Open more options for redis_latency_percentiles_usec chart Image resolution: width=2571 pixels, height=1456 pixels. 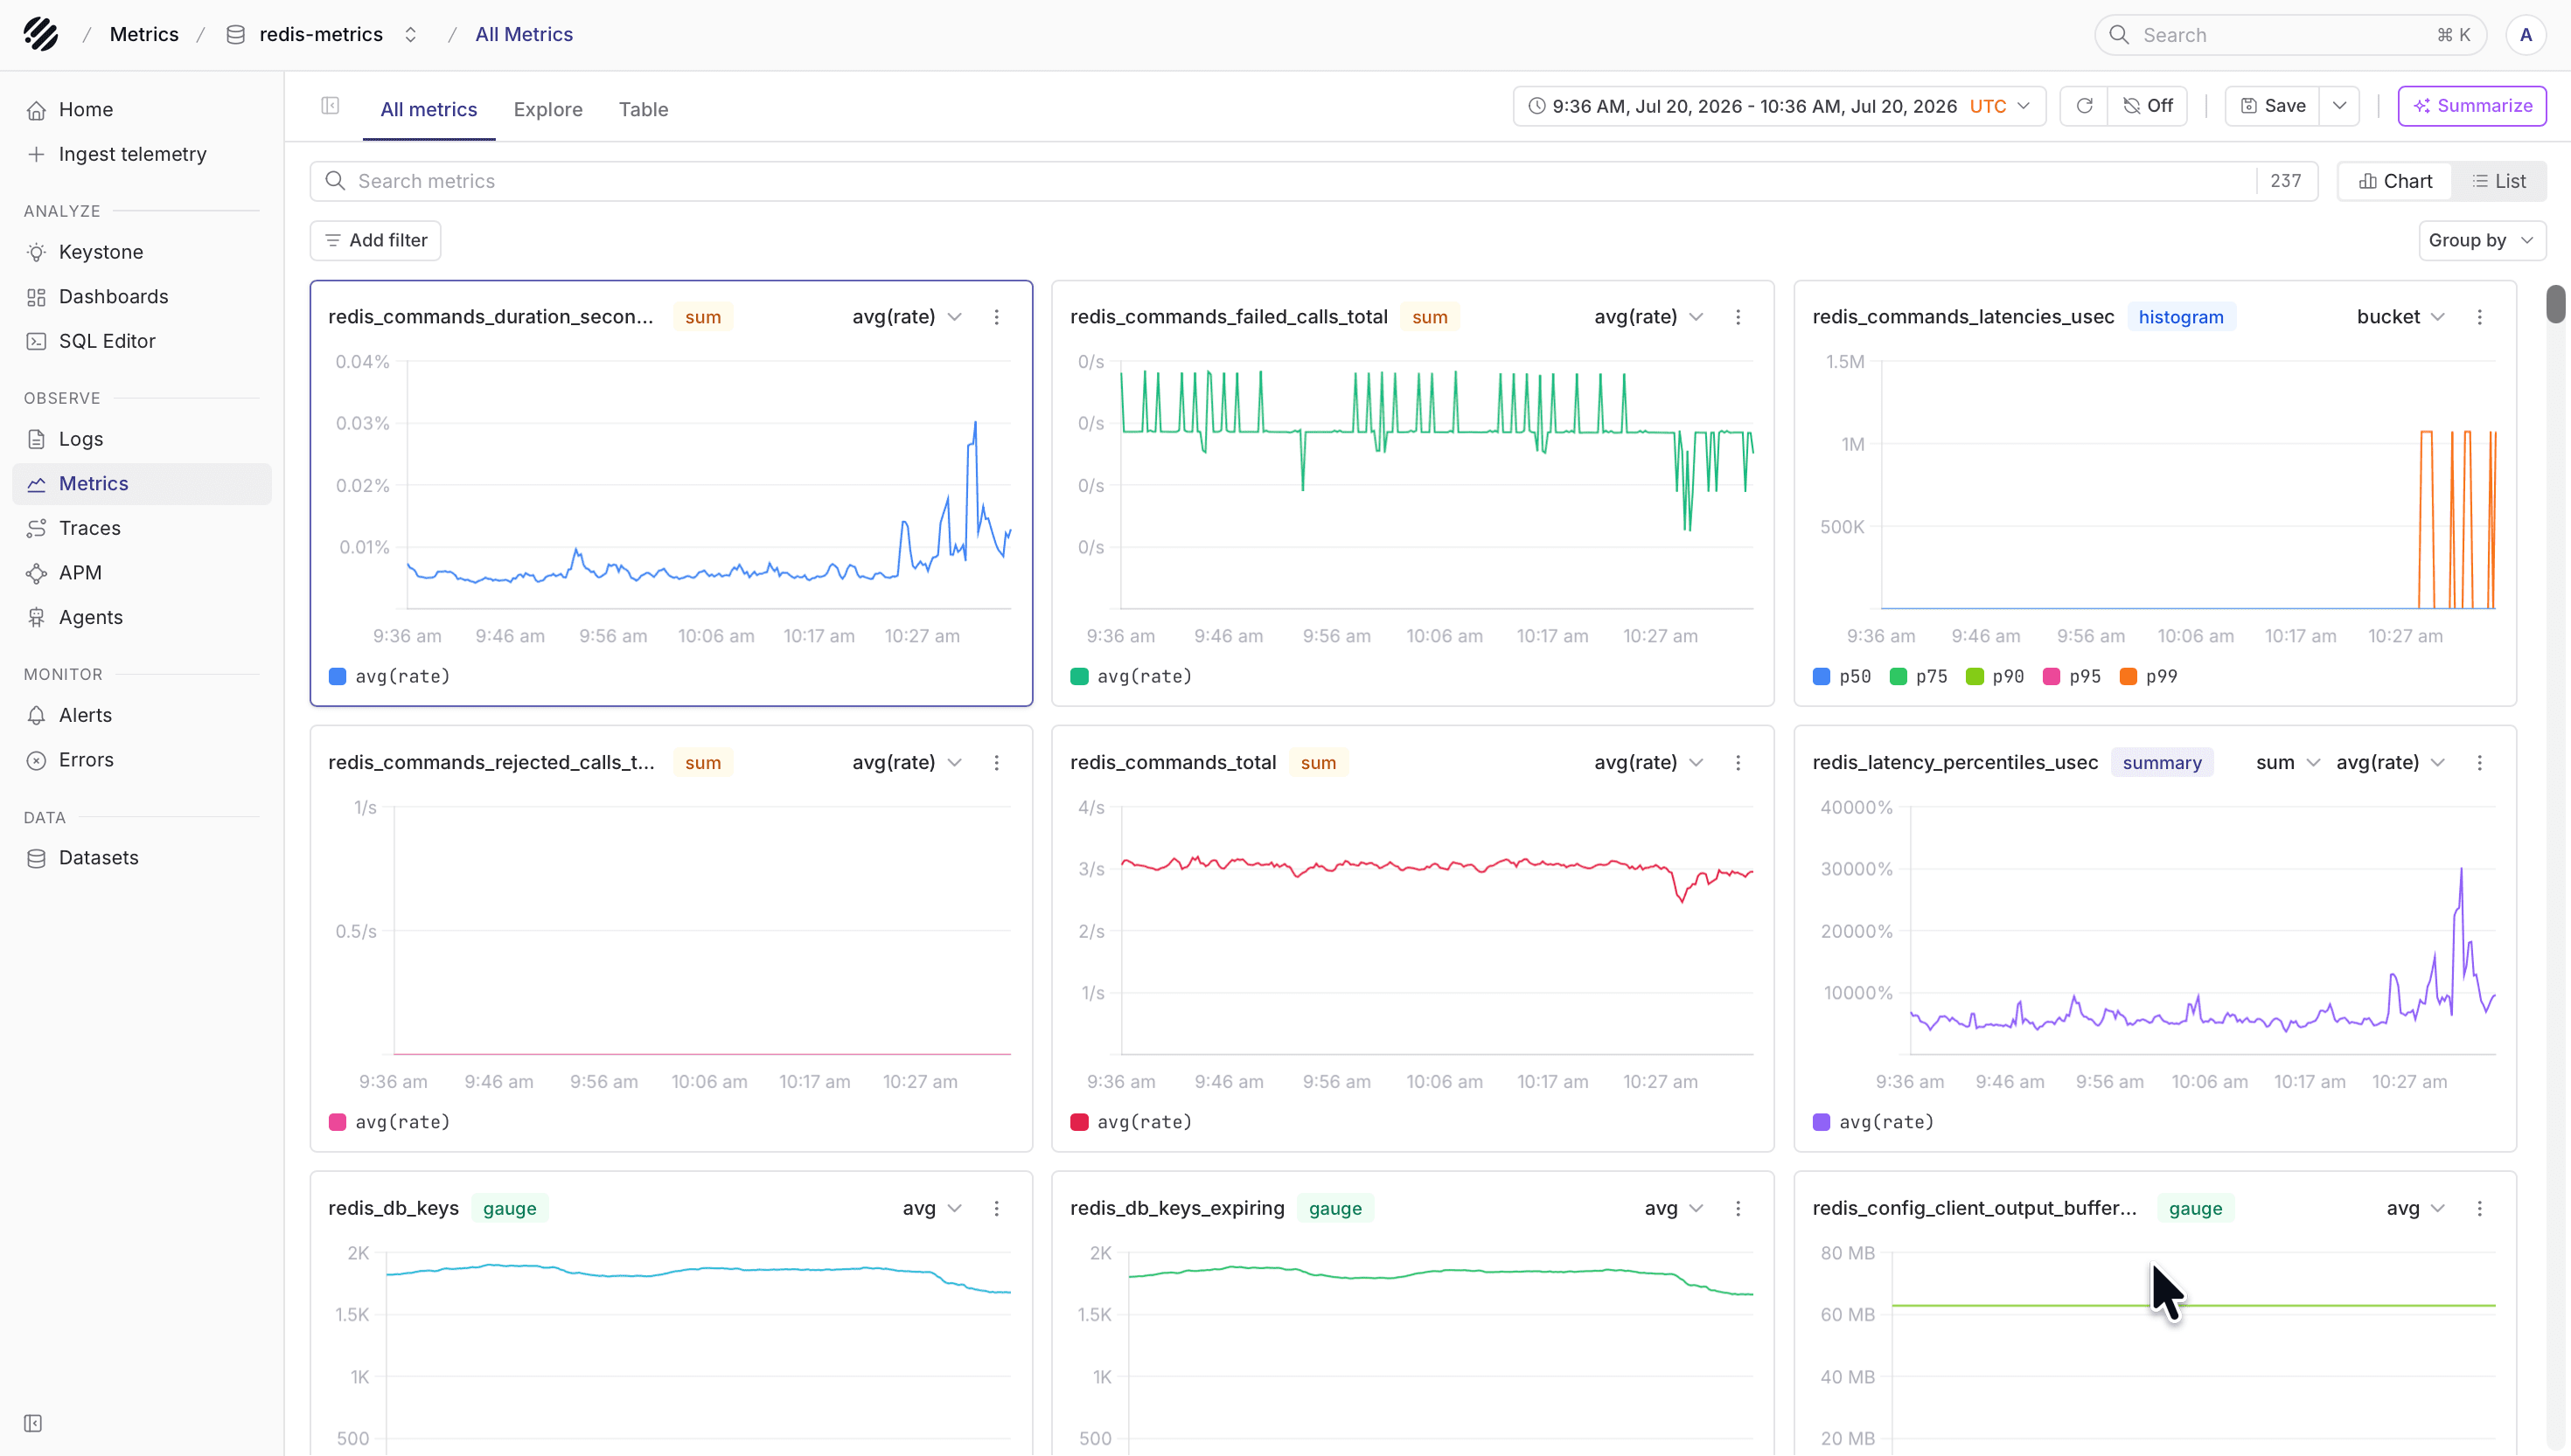pyautogui.click(x=2479, y=763)
